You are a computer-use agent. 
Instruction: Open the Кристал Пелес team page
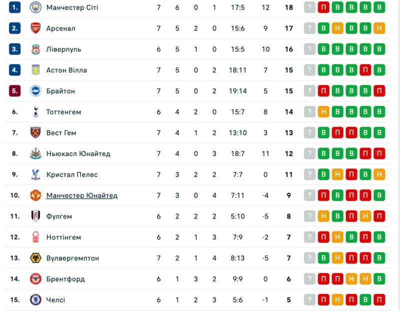pos(71,175)
